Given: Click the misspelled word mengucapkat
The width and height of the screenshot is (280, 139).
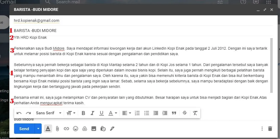Looking at the screenshot, I should [x=51, y=103].
